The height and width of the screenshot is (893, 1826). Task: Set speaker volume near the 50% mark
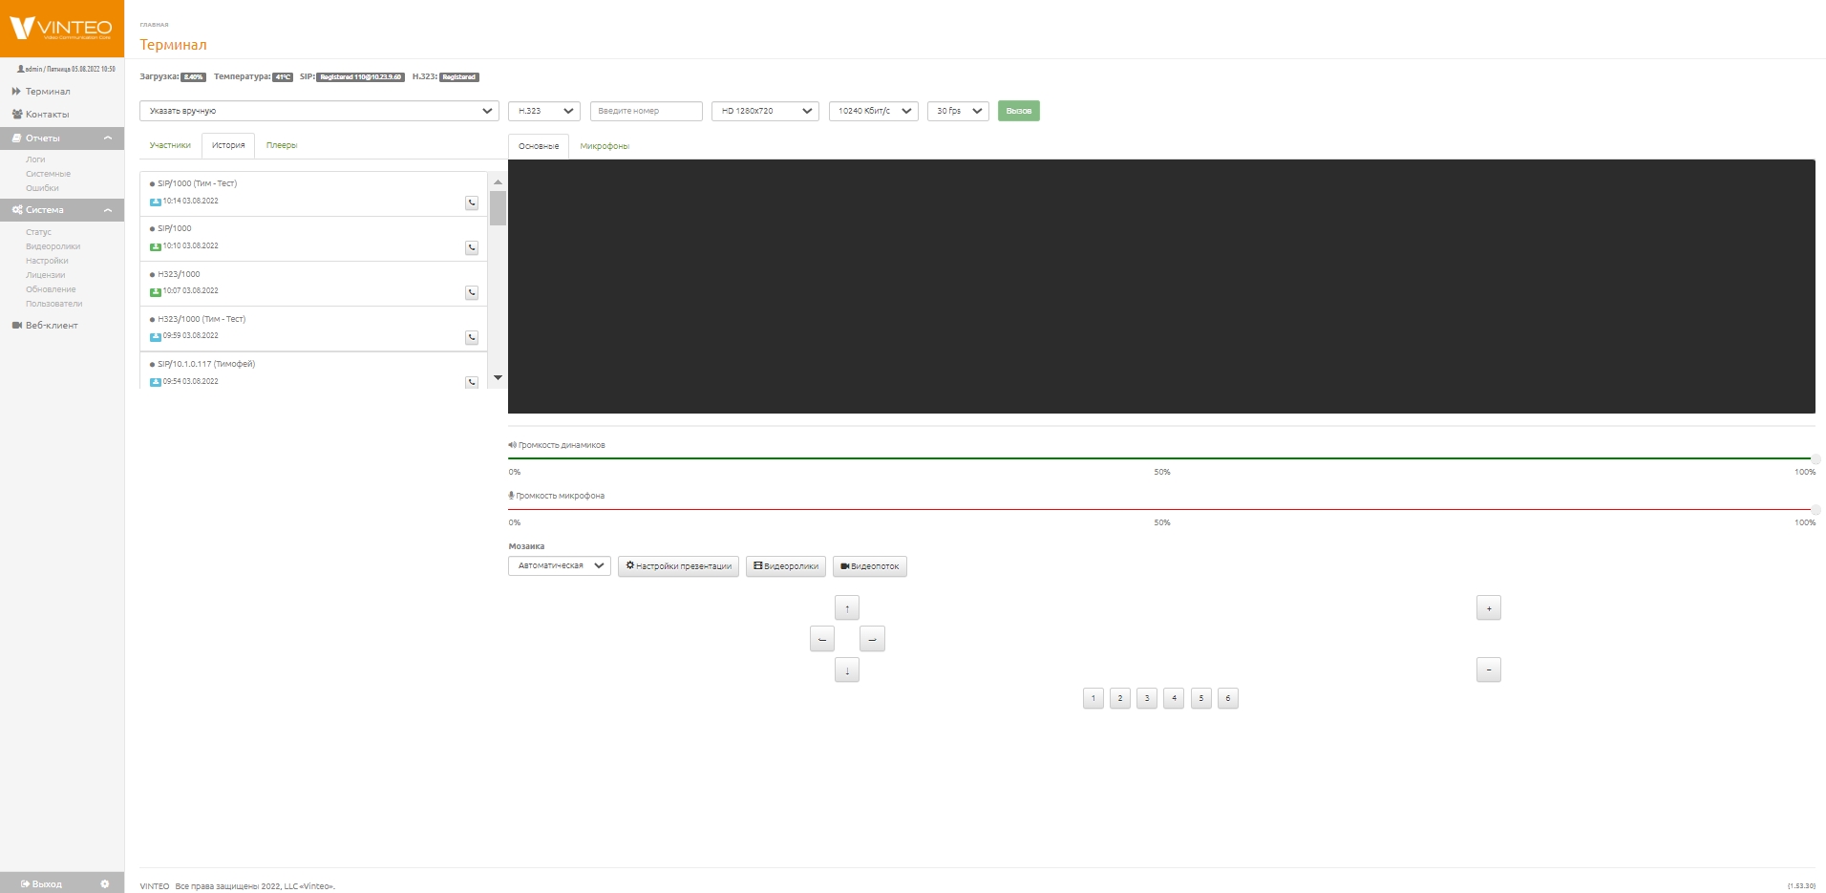[x=1161, y=458]
